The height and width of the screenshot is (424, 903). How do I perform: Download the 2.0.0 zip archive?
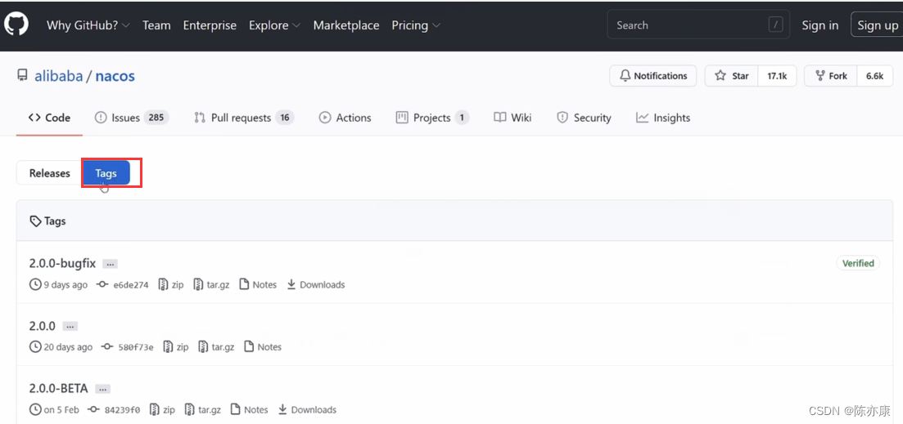click(176, 347)
